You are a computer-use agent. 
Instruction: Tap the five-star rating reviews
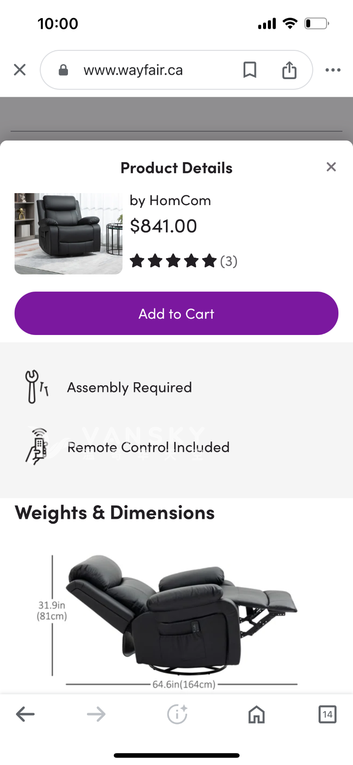click(183, 261)
